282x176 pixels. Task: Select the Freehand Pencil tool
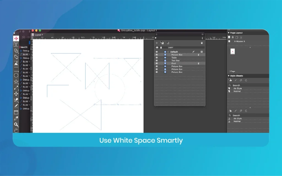pyautogui.click(x=16, y=106)
